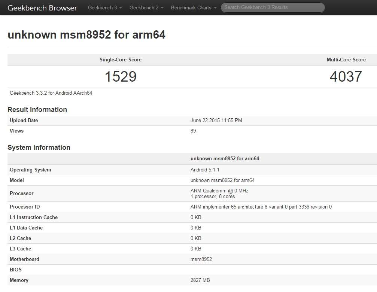Viewport: 377px width, 292px height.
Task: Click the date 'June 22 2015 11:55 PM'
Action: pos(216,121)
